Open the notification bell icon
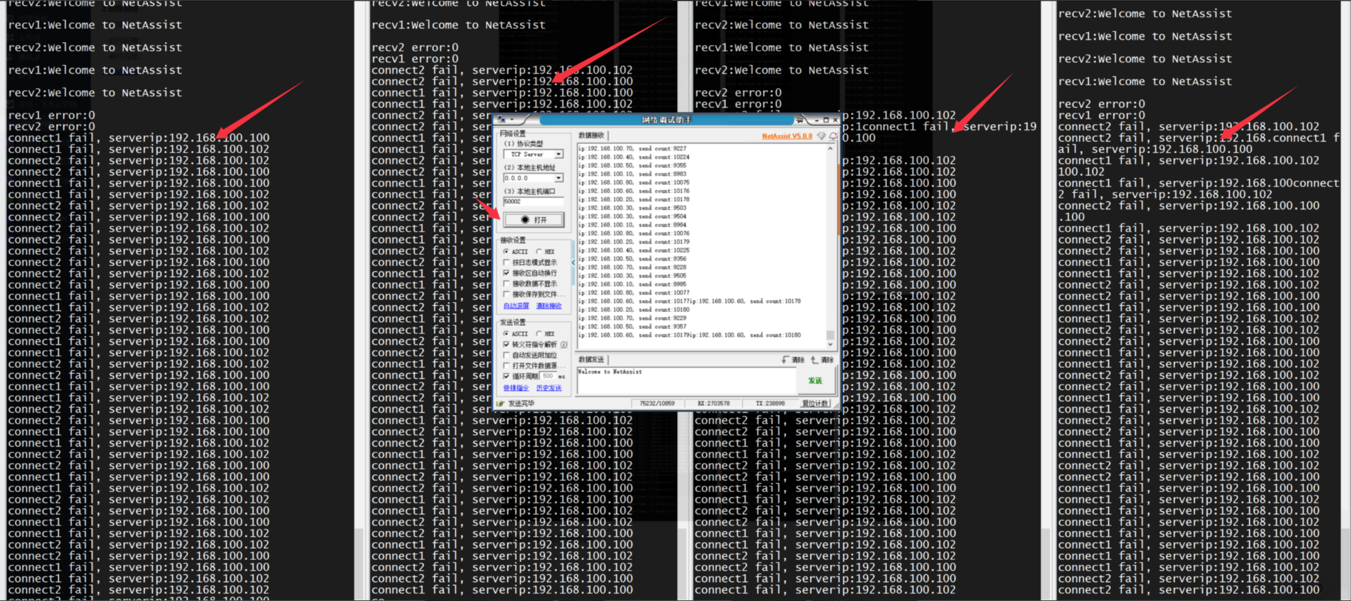 click(833, 136)
